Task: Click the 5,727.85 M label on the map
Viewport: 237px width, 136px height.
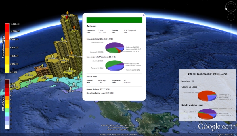Action: pyautogui.click(x=72, y=55)
